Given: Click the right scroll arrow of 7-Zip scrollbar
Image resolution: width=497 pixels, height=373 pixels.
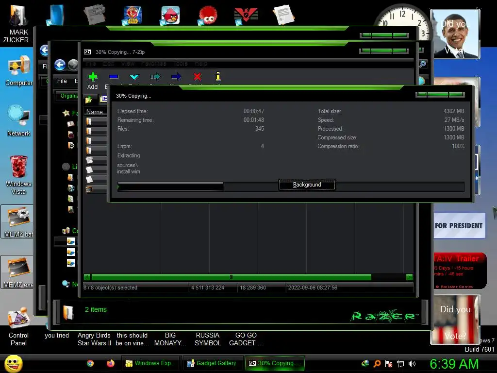Looking at the screenshot, I should point(409,277).
